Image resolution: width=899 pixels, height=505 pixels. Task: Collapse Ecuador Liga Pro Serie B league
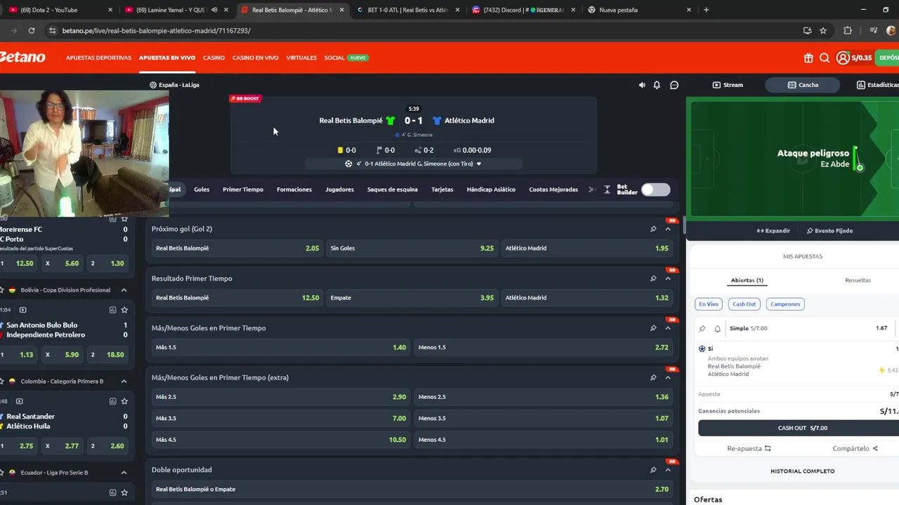[x=124, y=473]
